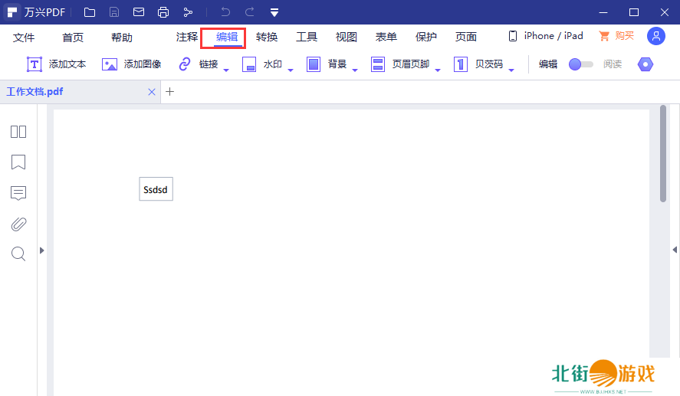Expand the 水印 watermark dropdown arrow
Image resolution: width=680 pixels, height=396 pixels.
click(x=291, y=70)
